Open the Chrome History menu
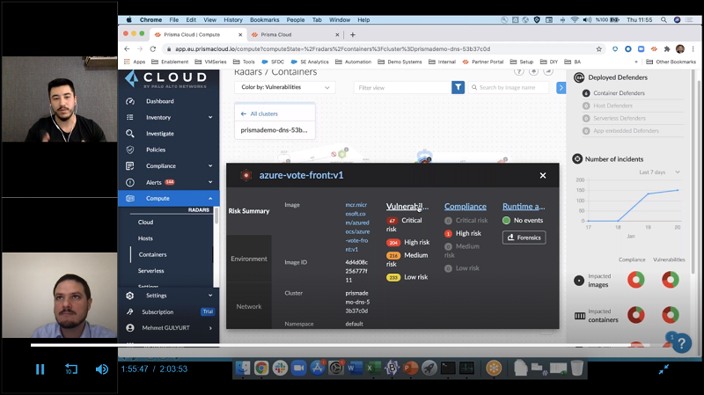Viewport: 704px width, 395px height. tap(232, 19)
